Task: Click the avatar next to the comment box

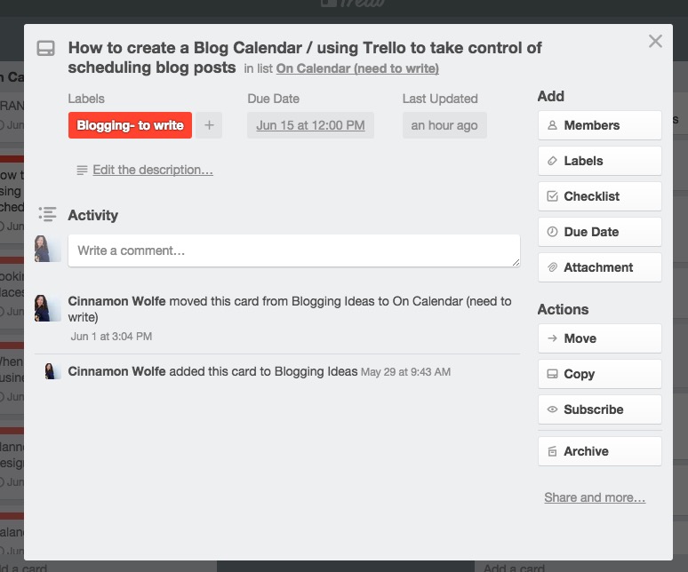Action: coord(47,249)
